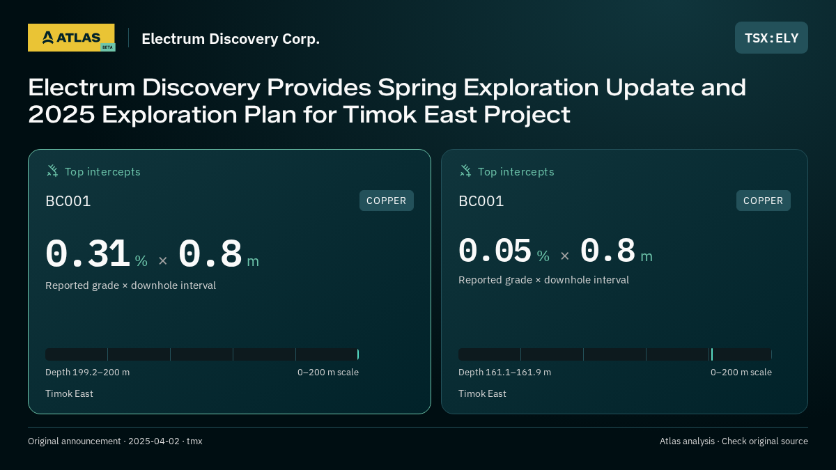Click the 0.8 m interval in the 0.05% card
The height and width of the screenshot is (470, 836).
[x=617, y=251]
